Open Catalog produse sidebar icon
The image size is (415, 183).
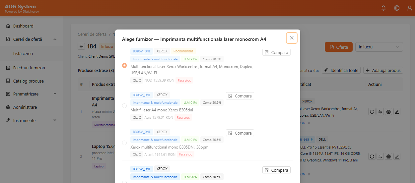tap(8, 81)
